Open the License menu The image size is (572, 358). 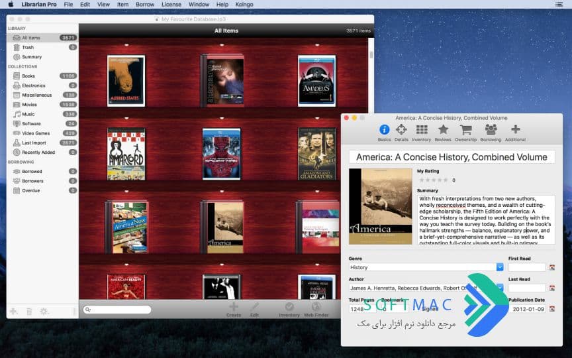[x=171, y=5]
